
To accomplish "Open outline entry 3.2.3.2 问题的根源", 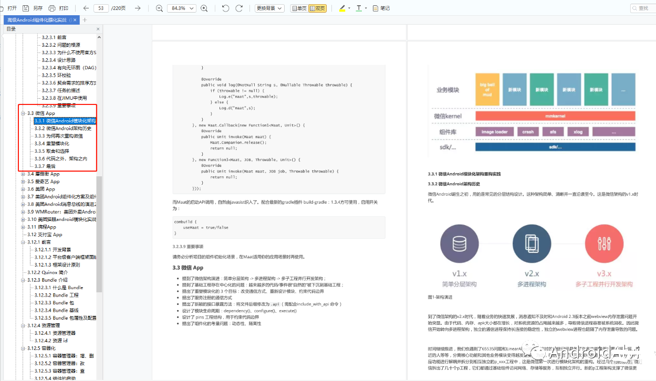I will pos(61,45).
